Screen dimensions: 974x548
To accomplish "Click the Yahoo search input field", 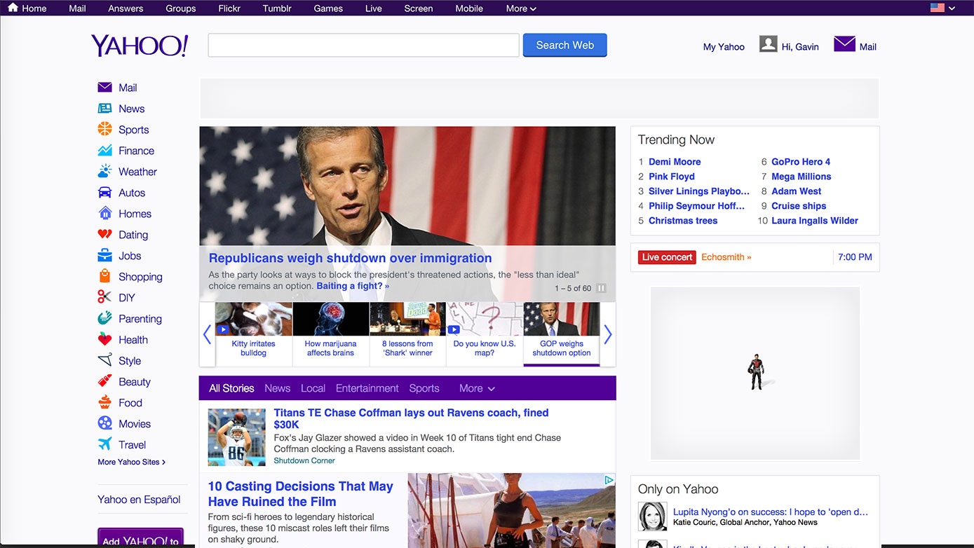I will click(363, 45).
